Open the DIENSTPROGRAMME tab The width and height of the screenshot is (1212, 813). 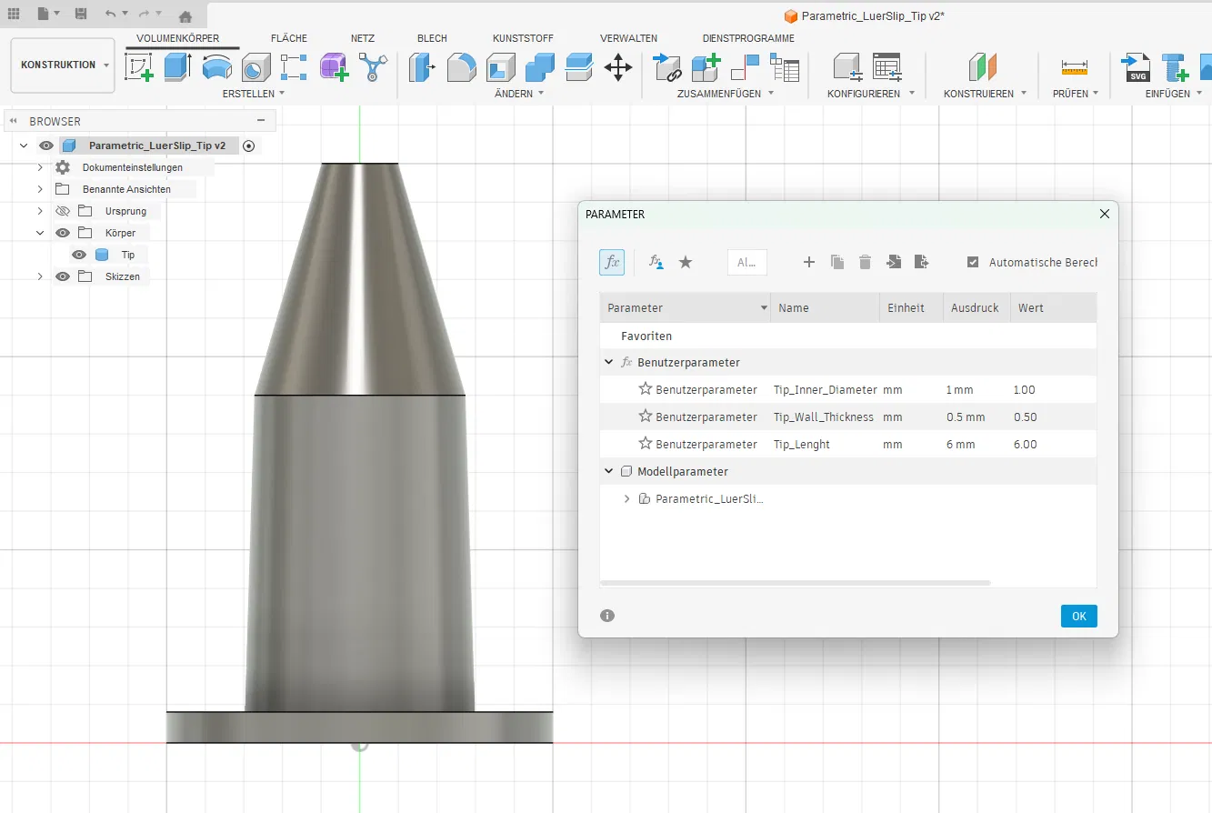(x=748, y=38)
